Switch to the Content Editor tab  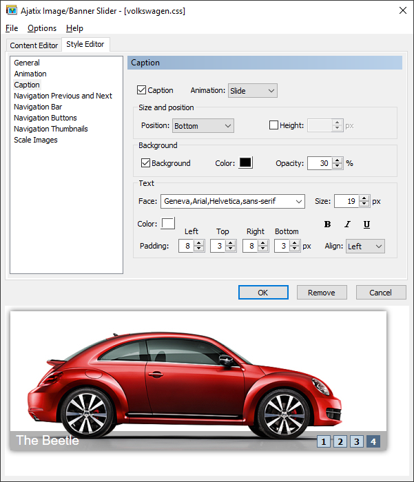34,45
